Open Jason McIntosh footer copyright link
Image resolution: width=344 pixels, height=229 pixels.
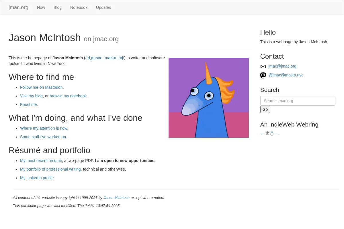(x=116, y=198)
